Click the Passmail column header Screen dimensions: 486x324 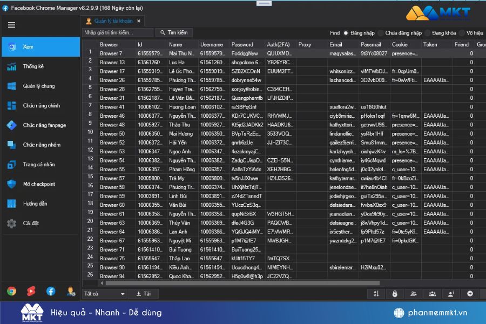374,45
